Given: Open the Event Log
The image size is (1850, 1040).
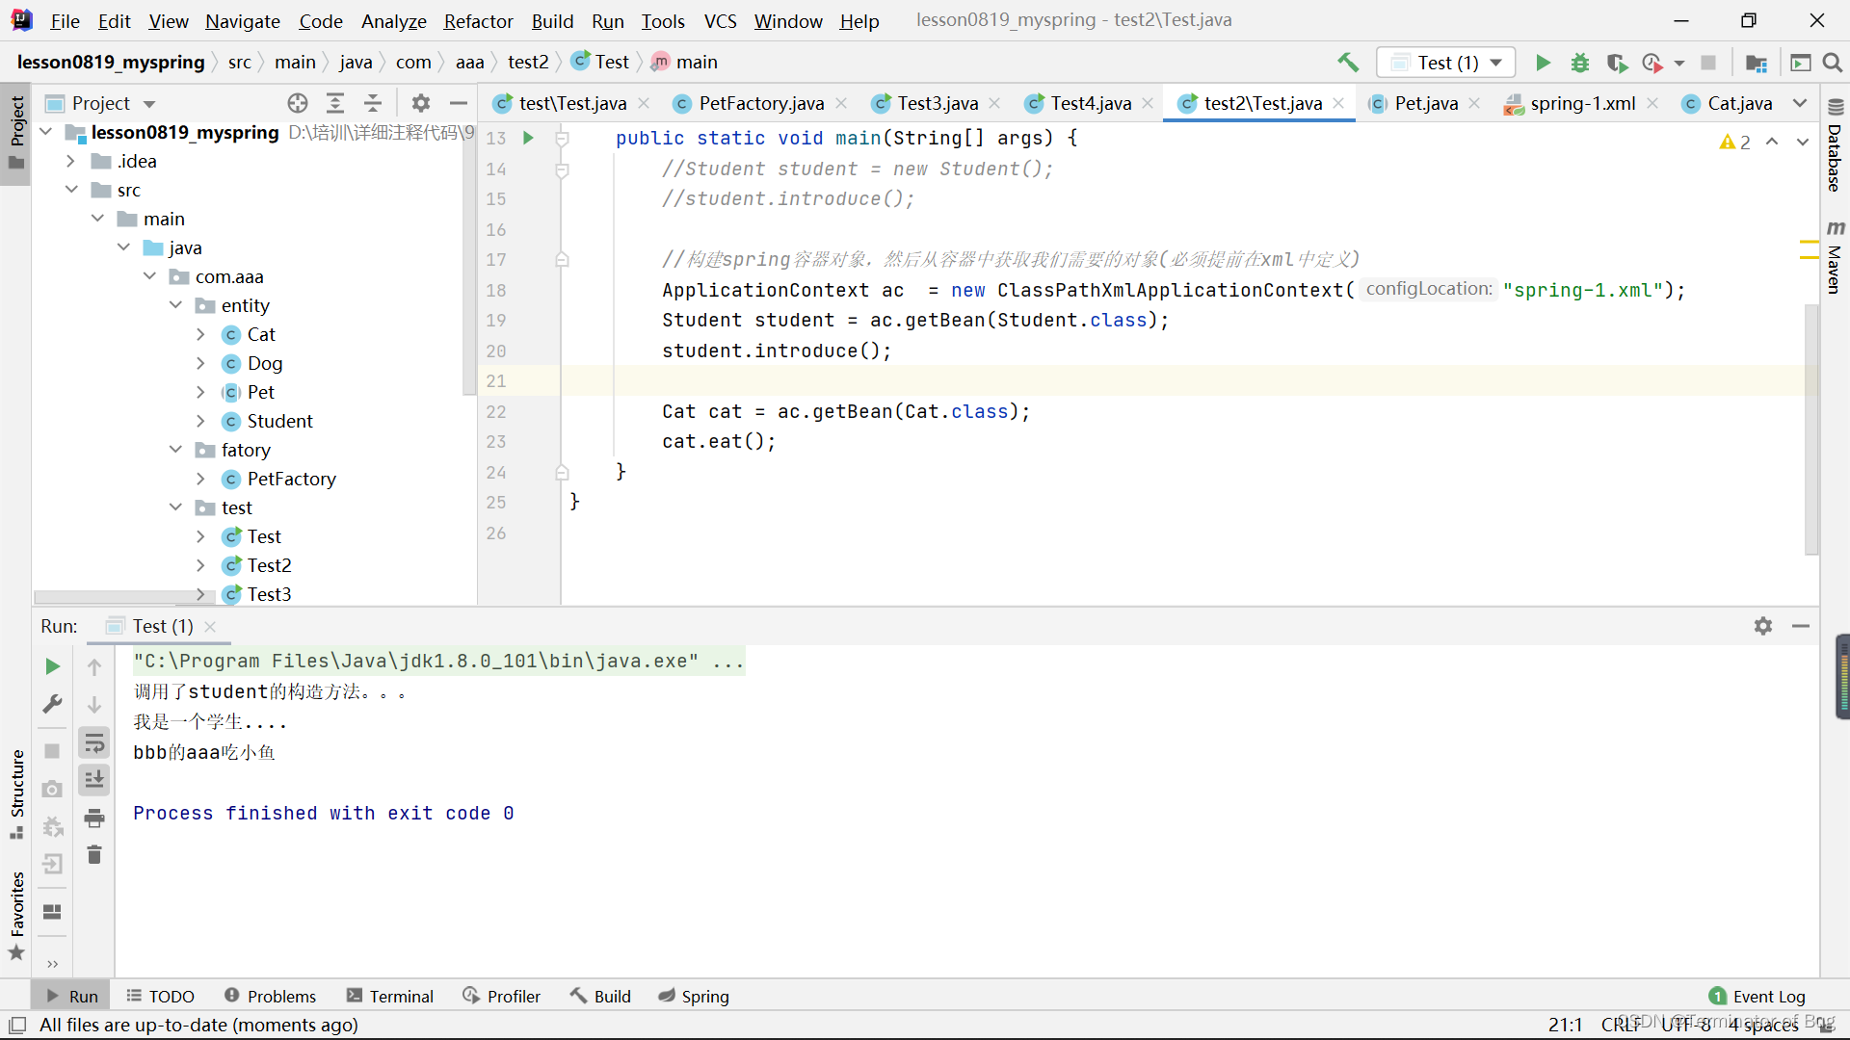Looking at the screenshot, I should point(1757,996).
